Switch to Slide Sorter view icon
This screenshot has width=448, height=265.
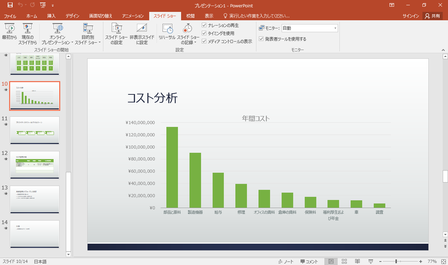coord(344,262)
